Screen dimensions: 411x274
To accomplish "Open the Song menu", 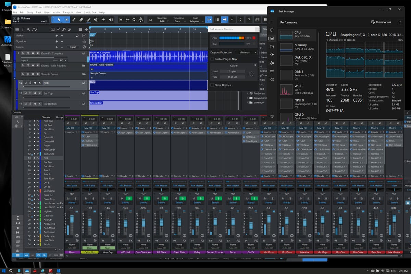I will (x=29, y=12).
